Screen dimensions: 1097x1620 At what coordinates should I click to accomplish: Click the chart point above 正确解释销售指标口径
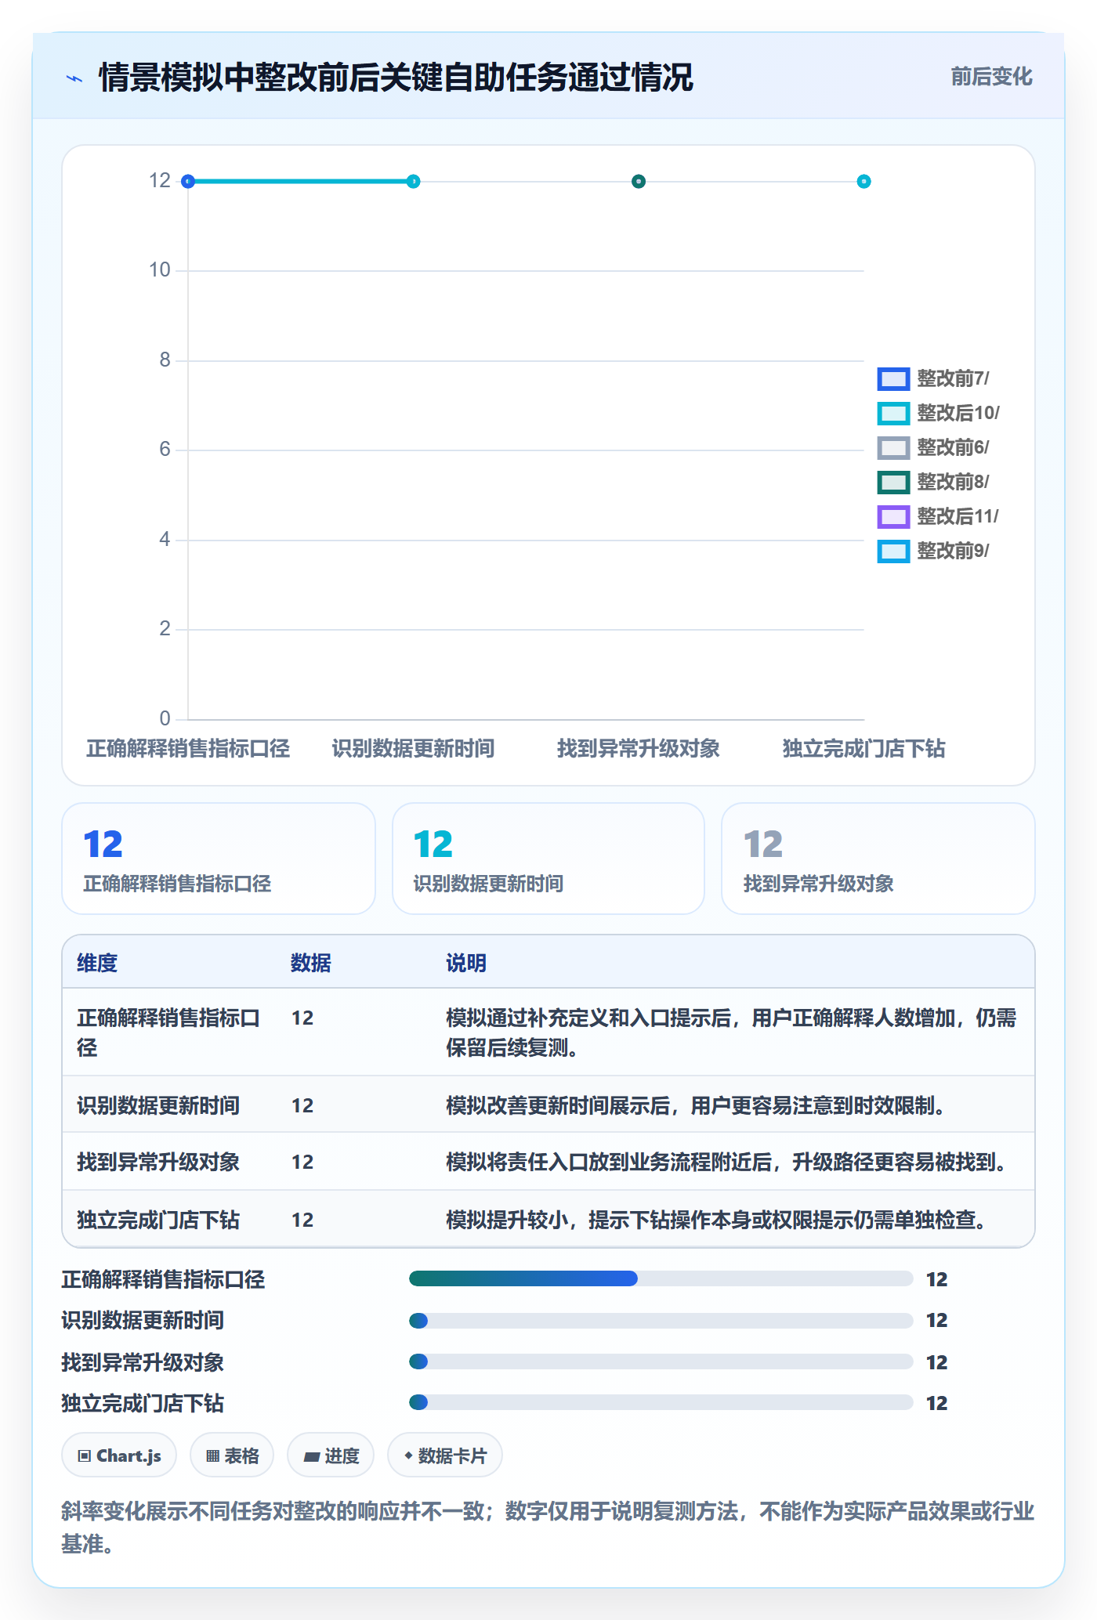tap(188, 182)
